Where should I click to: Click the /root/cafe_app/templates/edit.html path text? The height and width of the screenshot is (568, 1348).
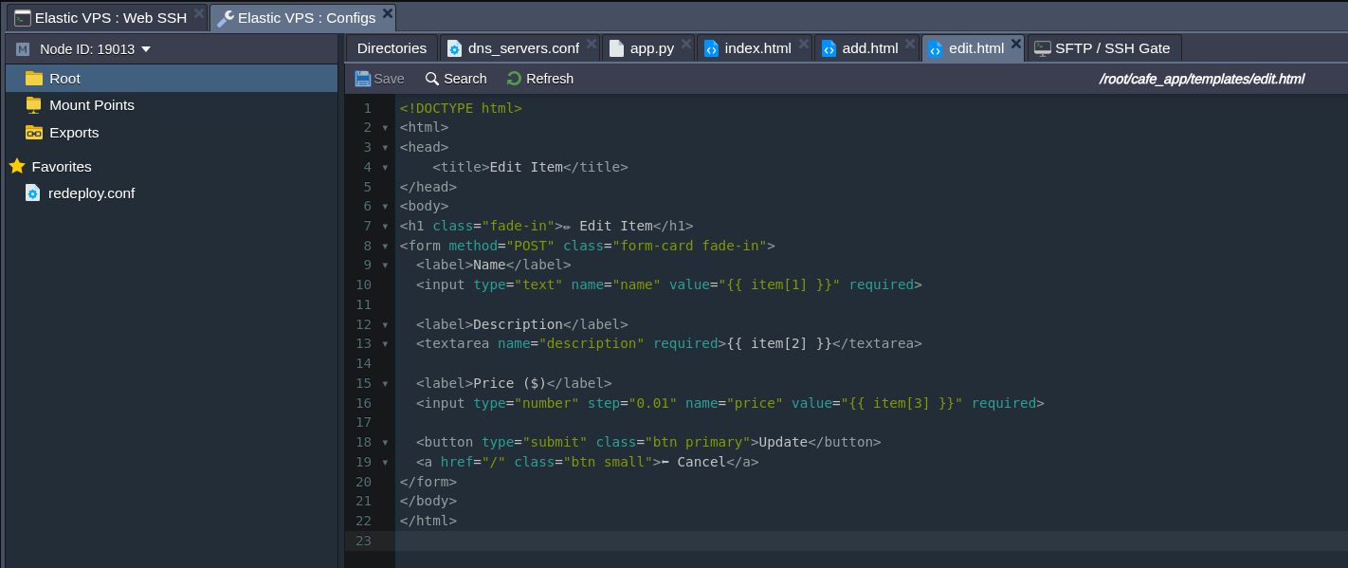click(x=1202, y=79)
